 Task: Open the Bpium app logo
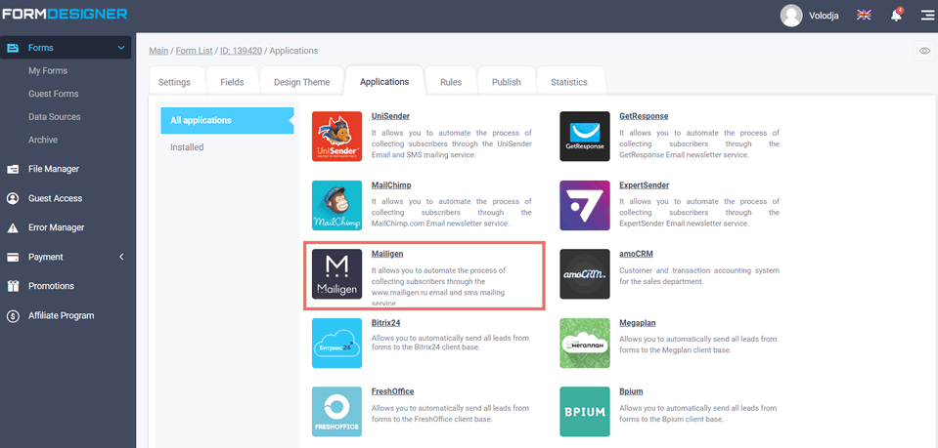pos(585,412)
